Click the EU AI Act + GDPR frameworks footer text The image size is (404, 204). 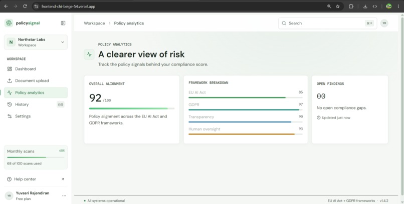tap(351, 200)
